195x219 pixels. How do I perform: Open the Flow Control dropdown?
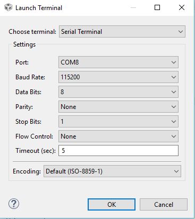click(x=118, y=136)
